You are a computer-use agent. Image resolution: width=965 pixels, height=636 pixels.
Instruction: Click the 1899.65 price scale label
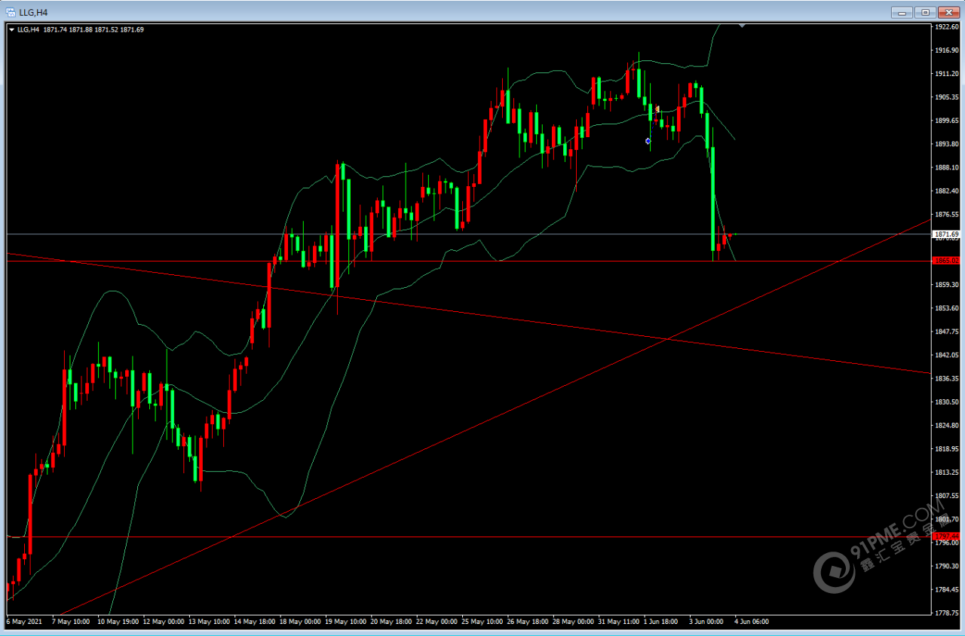tap(946, 121)
